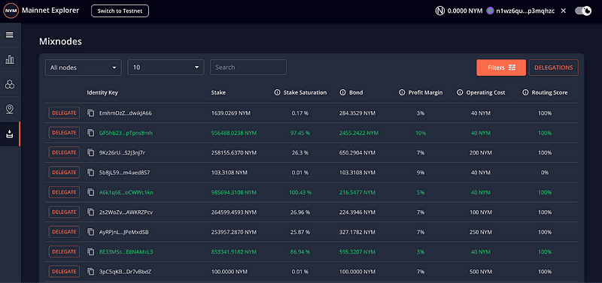Toggle the dark/light mode switch
This screenshot has width=602, height=283.
point(582,11)
